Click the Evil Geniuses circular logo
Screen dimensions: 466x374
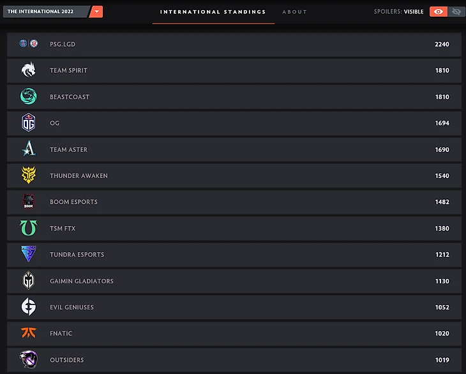29,306
